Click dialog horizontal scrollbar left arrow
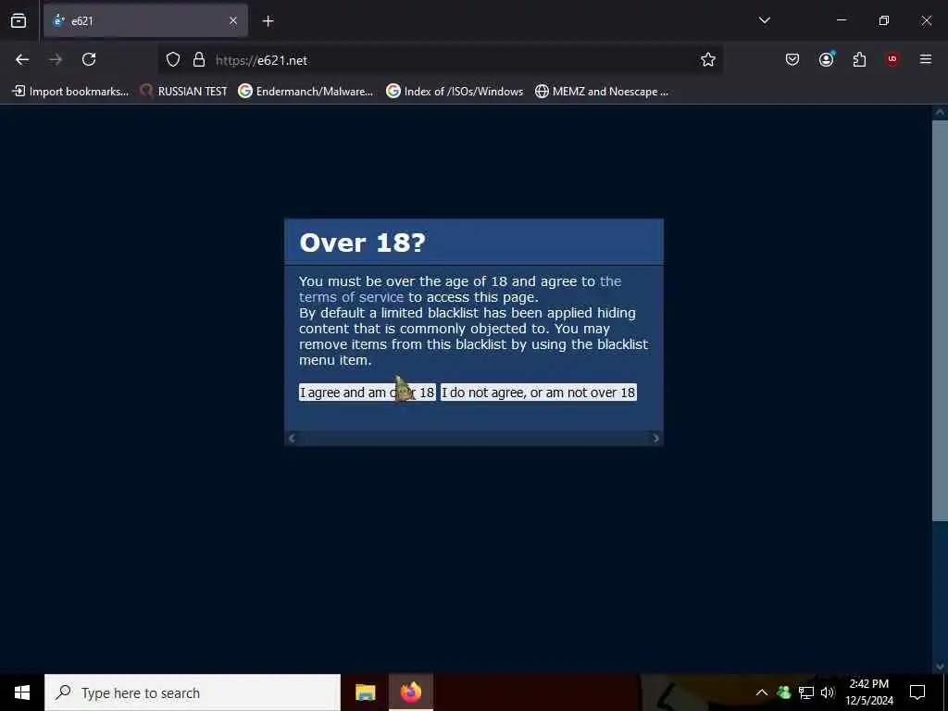 pyautogui.click(x=292, y=438)
